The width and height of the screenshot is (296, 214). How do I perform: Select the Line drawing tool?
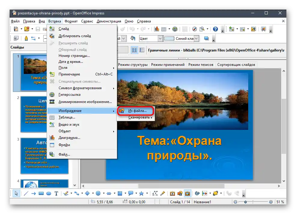point(26,193)
